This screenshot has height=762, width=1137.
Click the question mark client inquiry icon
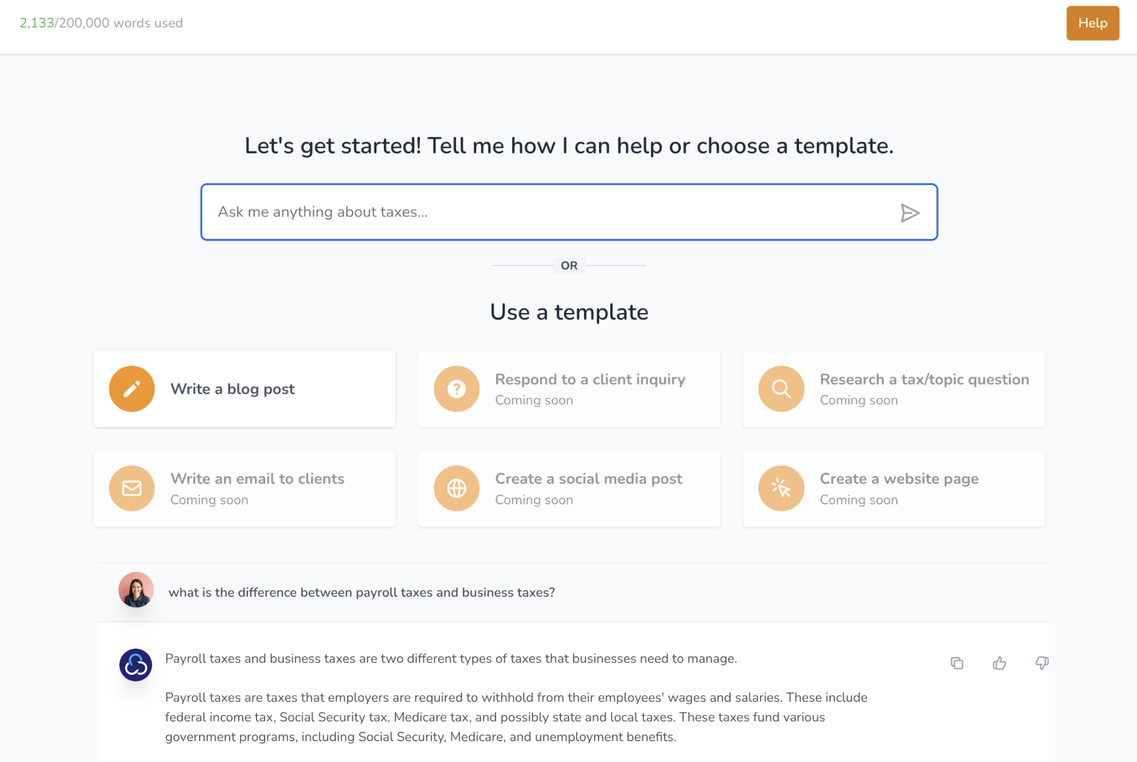click(456, 389)
